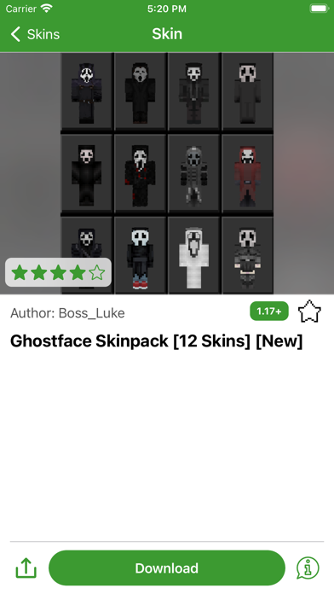Rate with the second green star

tap(39, 272)
